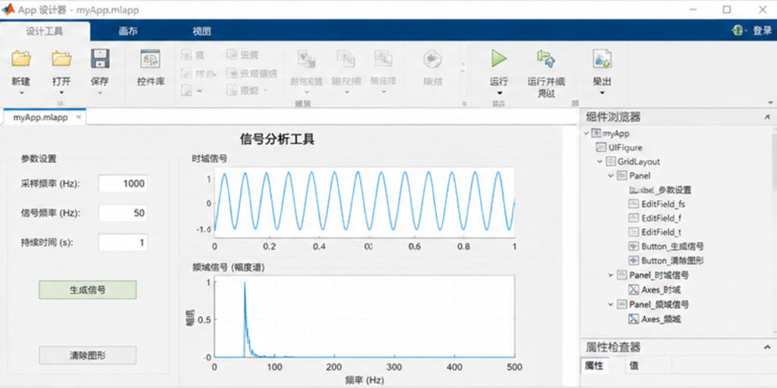Screen dimensions: 777x388
Task: Collapse the Panel_时域信号 tree node
Action: [611, 275]
